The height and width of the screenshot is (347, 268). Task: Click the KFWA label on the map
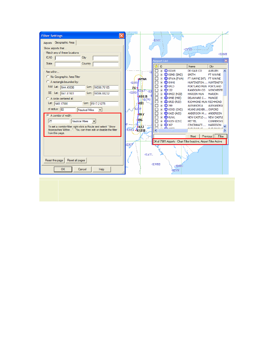pos(143,79)
